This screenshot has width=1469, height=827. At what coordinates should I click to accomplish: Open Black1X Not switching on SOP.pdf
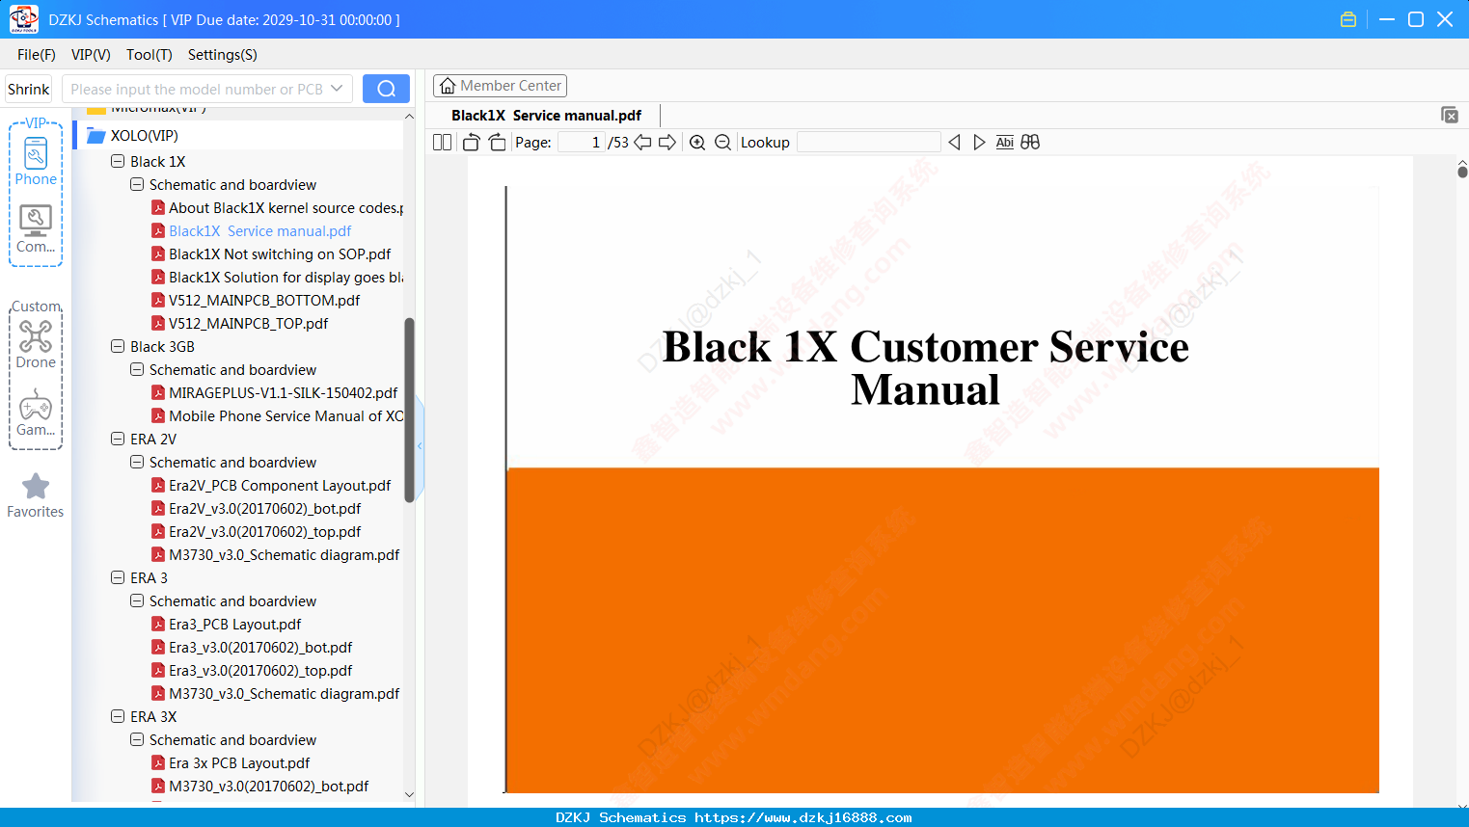280,254
